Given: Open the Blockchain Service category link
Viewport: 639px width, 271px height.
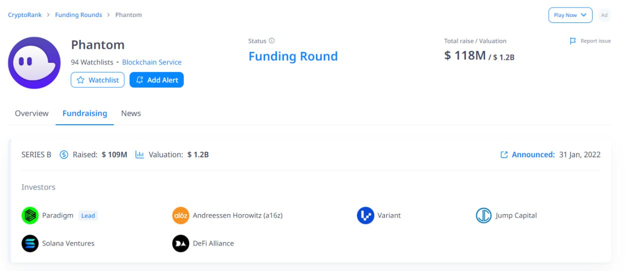Looking at the screenshot, I should 152,62.
